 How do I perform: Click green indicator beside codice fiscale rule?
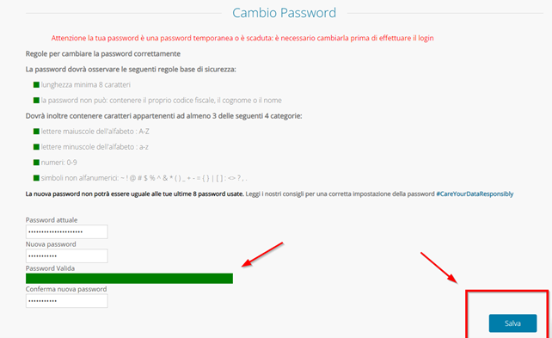(36, 101)
